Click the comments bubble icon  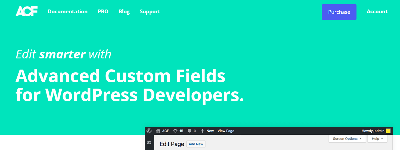(190, 131)
